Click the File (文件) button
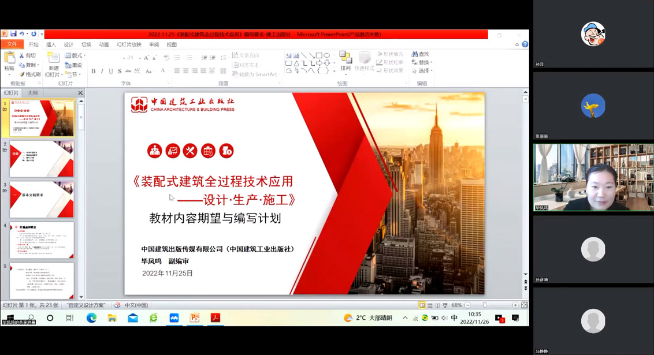 12,44
